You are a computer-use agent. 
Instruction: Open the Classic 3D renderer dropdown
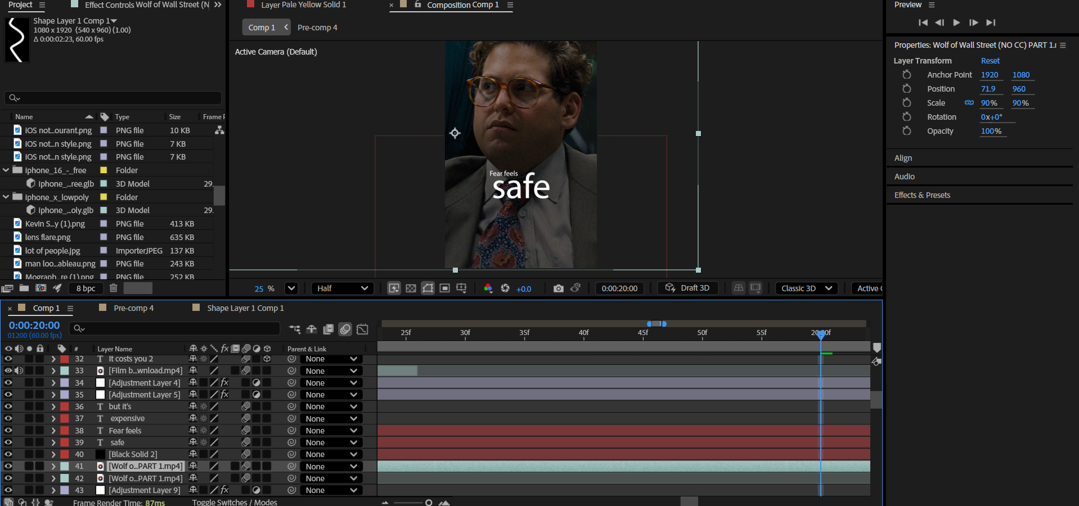806,288
